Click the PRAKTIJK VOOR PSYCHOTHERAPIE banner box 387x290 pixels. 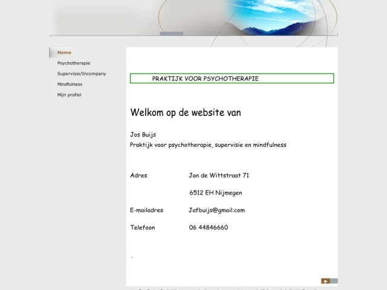[232, 79]
